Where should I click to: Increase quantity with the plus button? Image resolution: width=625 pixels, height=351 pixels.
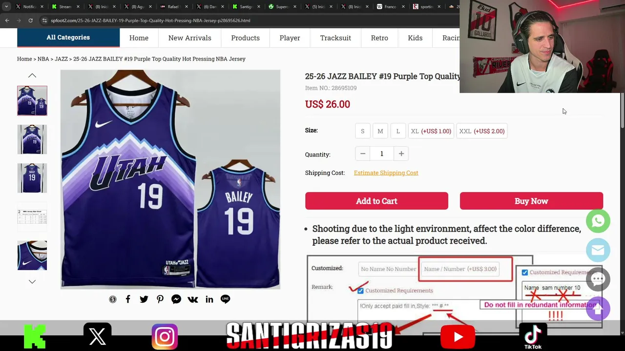tap(401, 154)
